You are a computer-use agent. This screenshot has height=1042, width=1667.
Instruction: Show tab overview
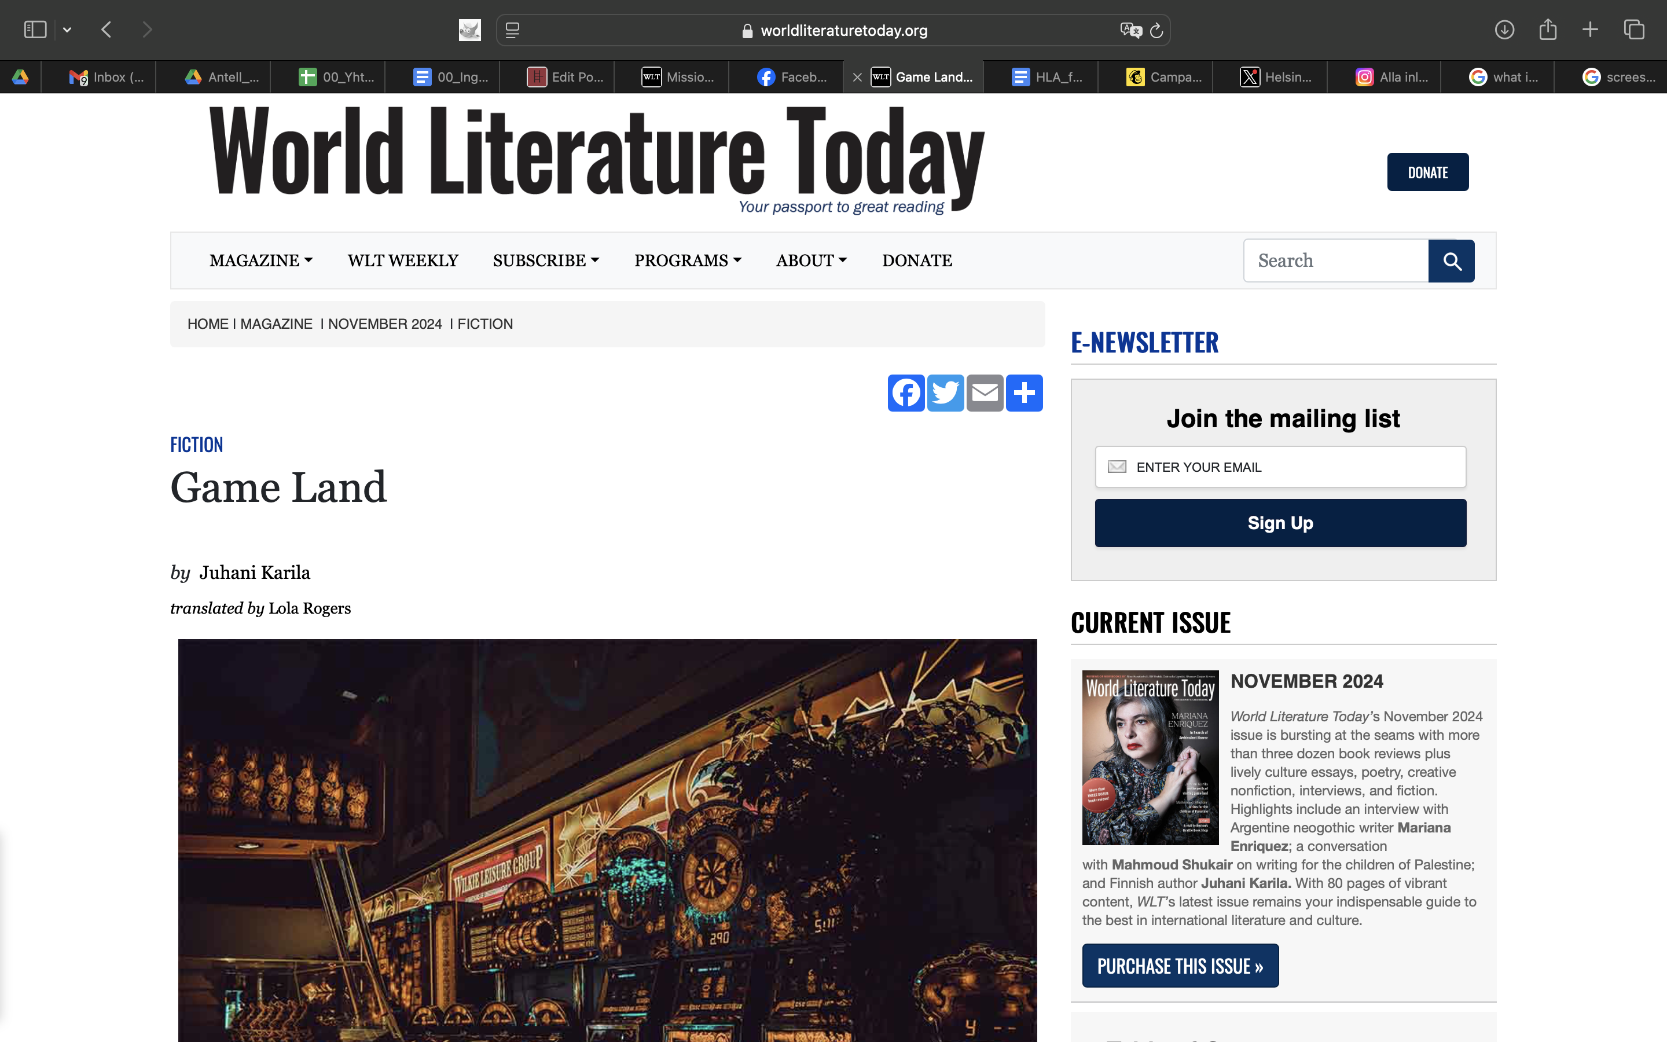(x=1634, y=30)
